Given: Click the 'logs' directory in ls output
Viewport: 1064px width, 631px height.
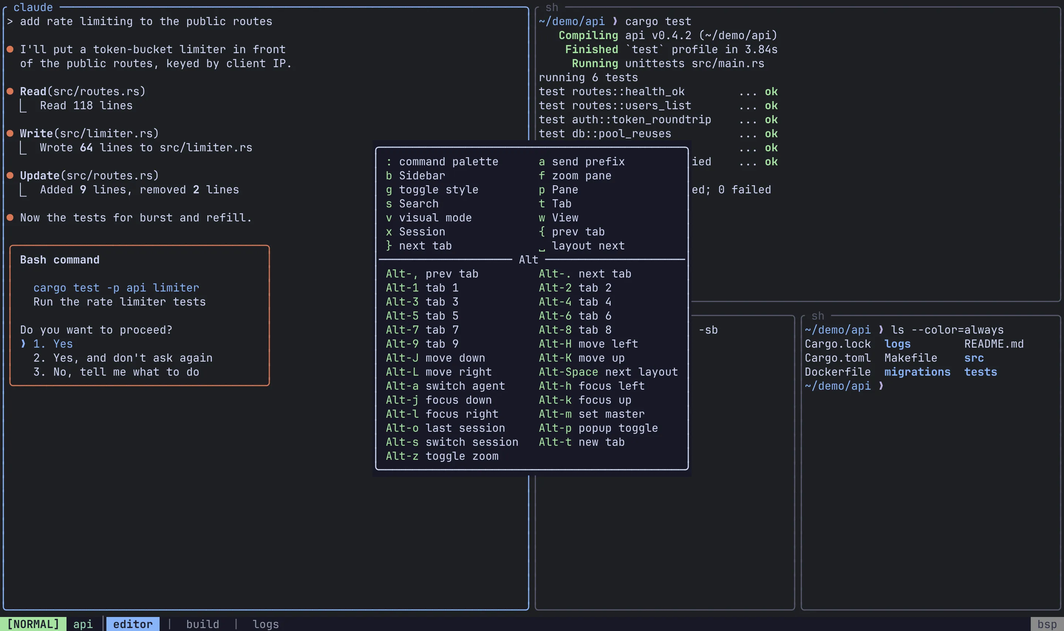Looking at the screenshot, I should click(x=897, y=344).
